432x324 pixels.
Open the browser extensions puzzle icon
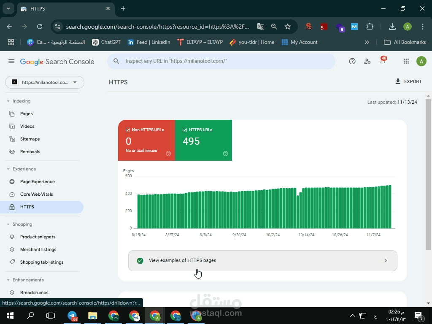click(x=370, y=27)
